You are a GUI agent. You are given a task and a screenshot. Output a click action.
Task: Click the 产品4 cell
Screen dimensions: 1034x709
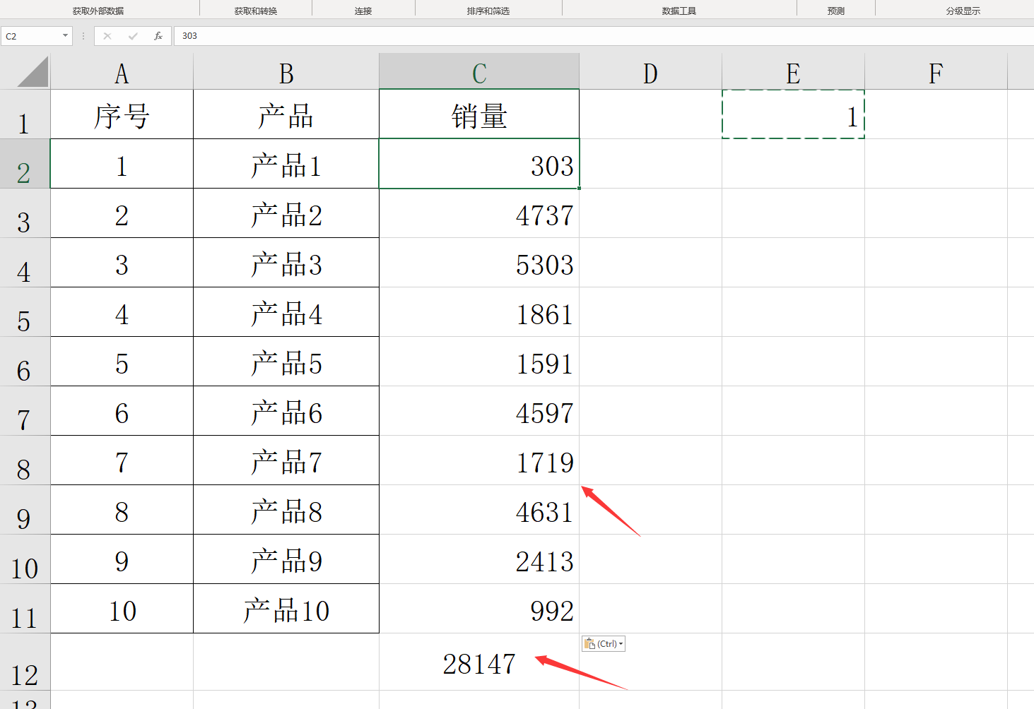(x=286, y=312)
